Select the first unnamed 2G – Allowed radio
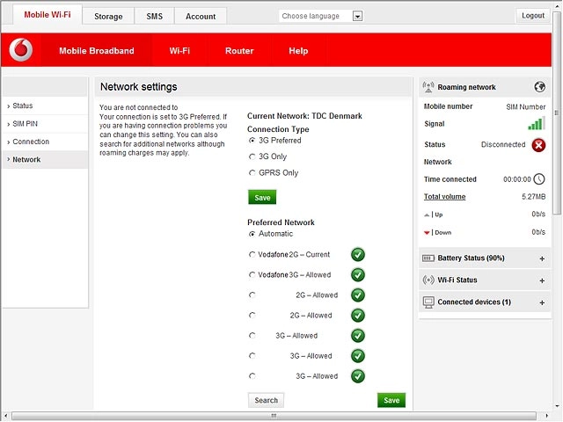The width and height of the screenshot is (563, 422). 252,295
